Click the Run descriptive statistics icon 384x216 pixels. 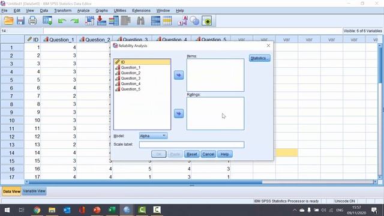tap(126, 21)
